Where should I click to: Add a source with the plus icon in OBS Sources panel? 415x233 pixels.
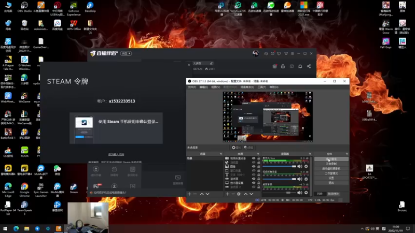point(228,194)
